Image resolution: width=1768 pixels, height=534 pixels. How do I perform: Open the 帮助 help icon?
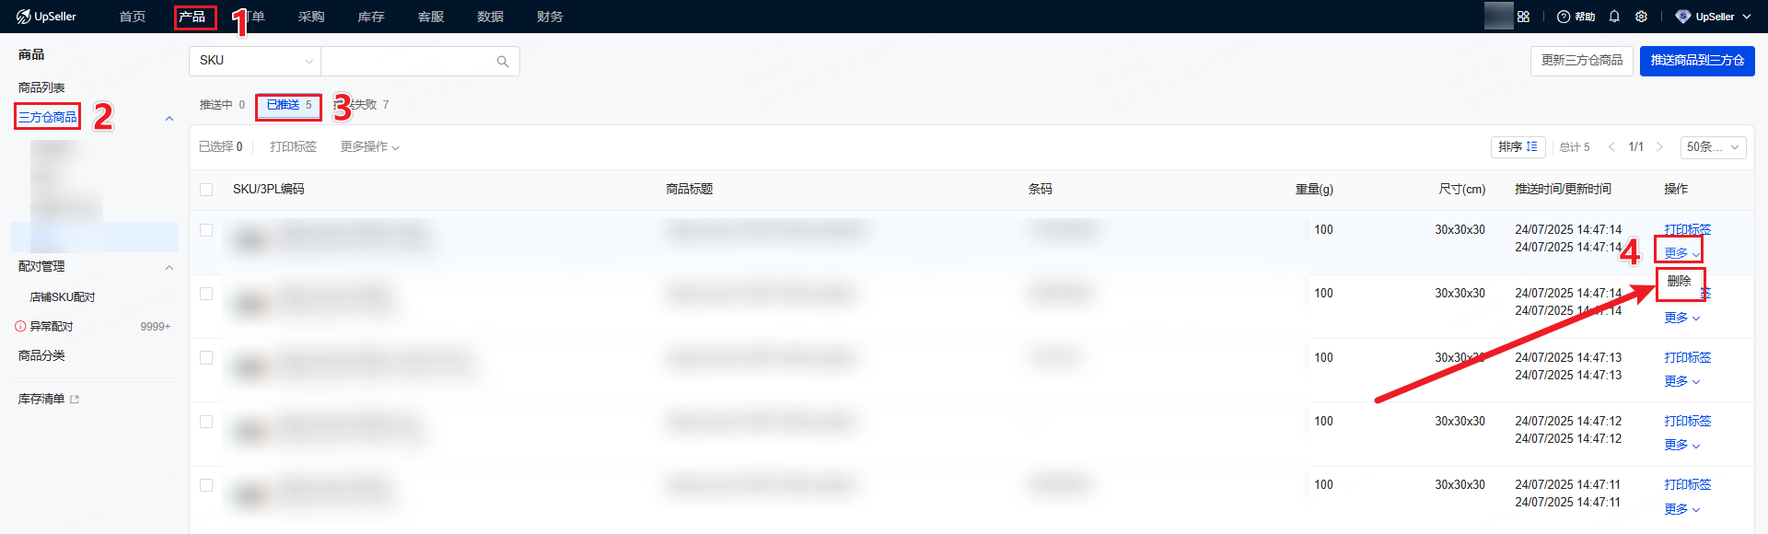tap(1575, 17)
